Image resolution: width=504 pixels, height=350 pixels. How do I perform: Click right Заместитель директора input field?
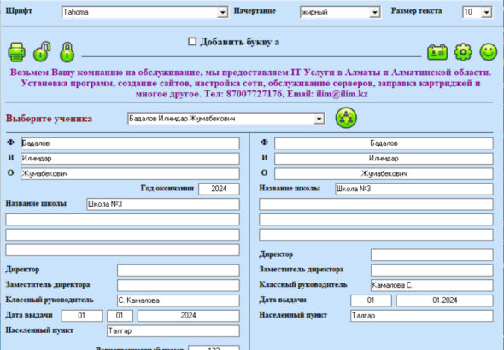432,270
